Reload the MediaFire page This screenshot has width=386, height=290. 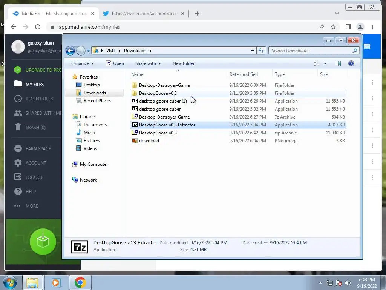tap(37, 27)
